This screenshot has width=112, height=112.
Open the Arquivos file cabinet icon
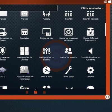click(24, 14)
